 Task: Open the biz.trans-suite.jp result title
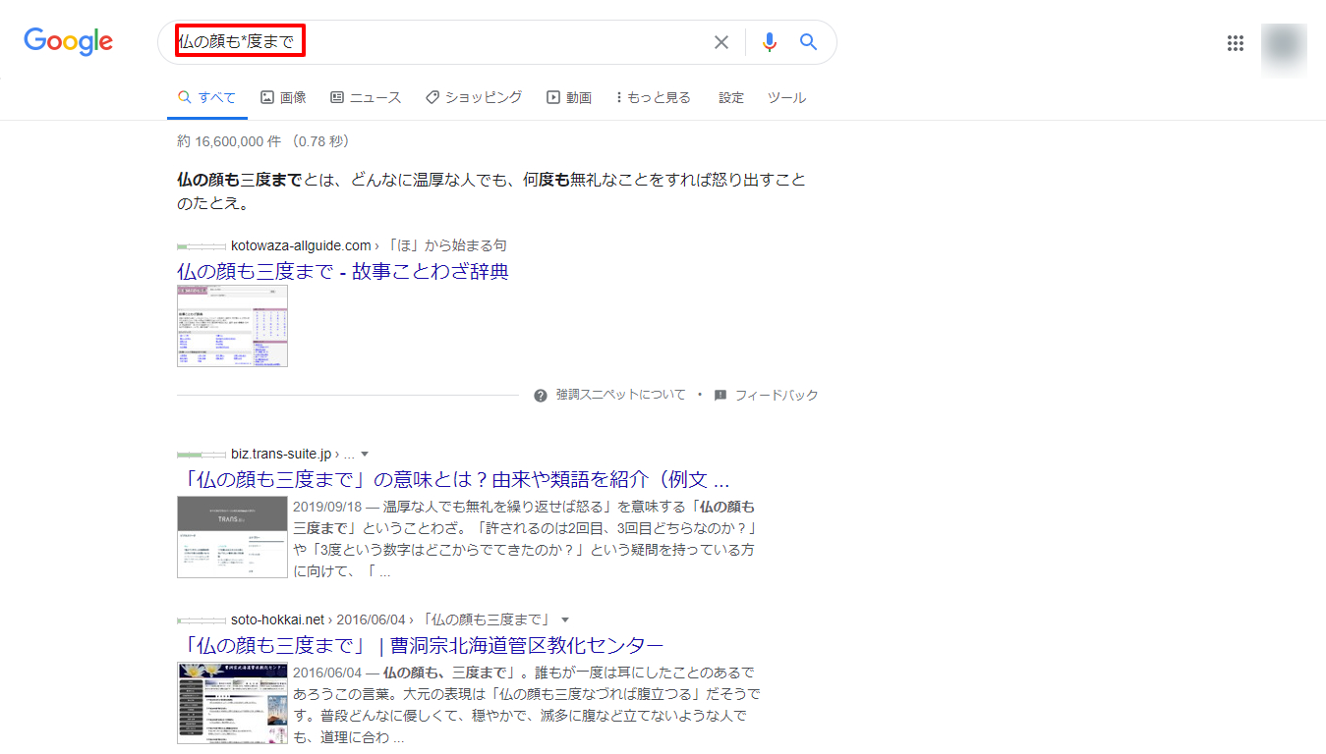click(x=453, y=480)
